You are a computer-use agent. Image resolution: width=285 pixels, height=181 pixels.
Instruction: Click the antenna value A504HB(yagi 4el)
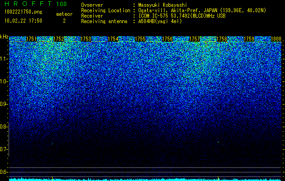160,21
